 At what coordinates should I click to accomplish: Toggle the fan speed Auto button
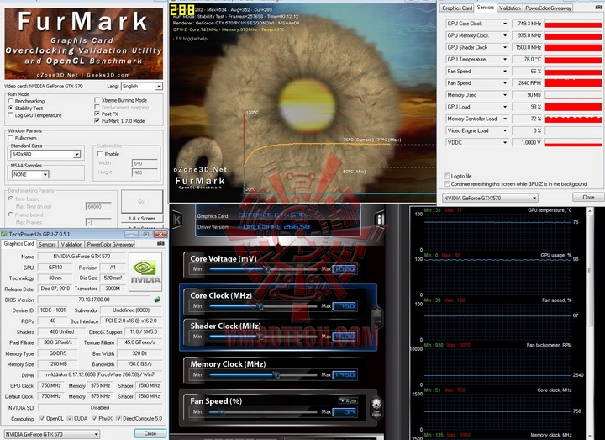[347, 400]
